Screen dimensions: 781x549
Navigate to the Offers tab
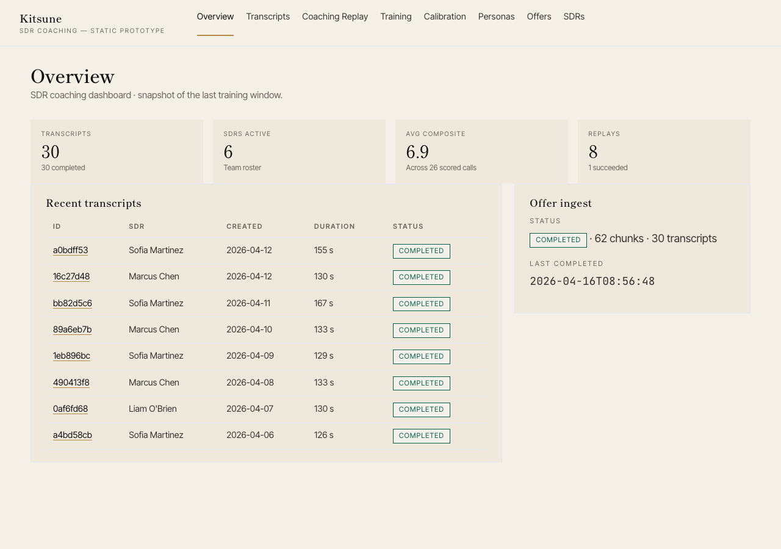coord(539,16)
